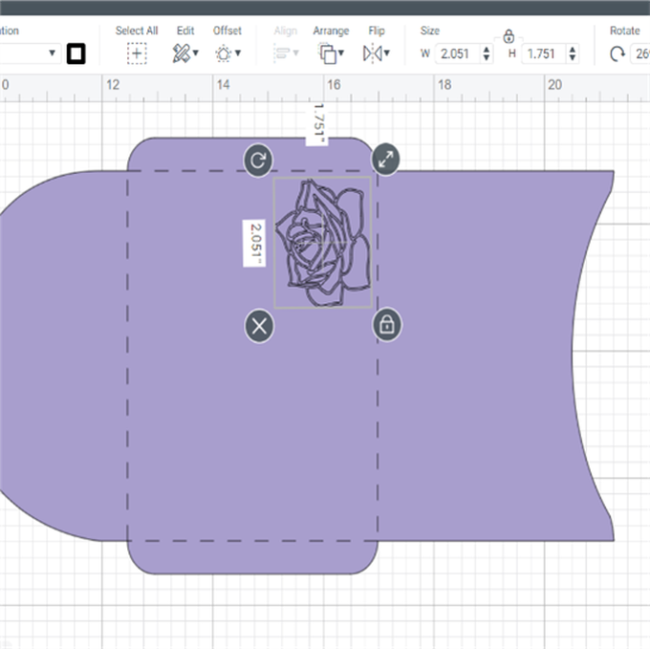Toggle the lock handle below the rose
The image size is (650, 649).
point(387,325)
